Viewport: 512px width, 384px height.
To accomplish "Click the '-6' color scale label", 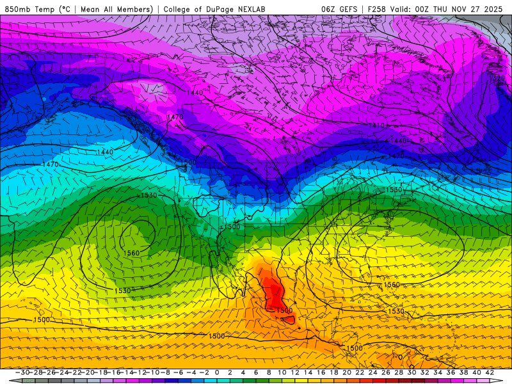I will pos(179,372).
